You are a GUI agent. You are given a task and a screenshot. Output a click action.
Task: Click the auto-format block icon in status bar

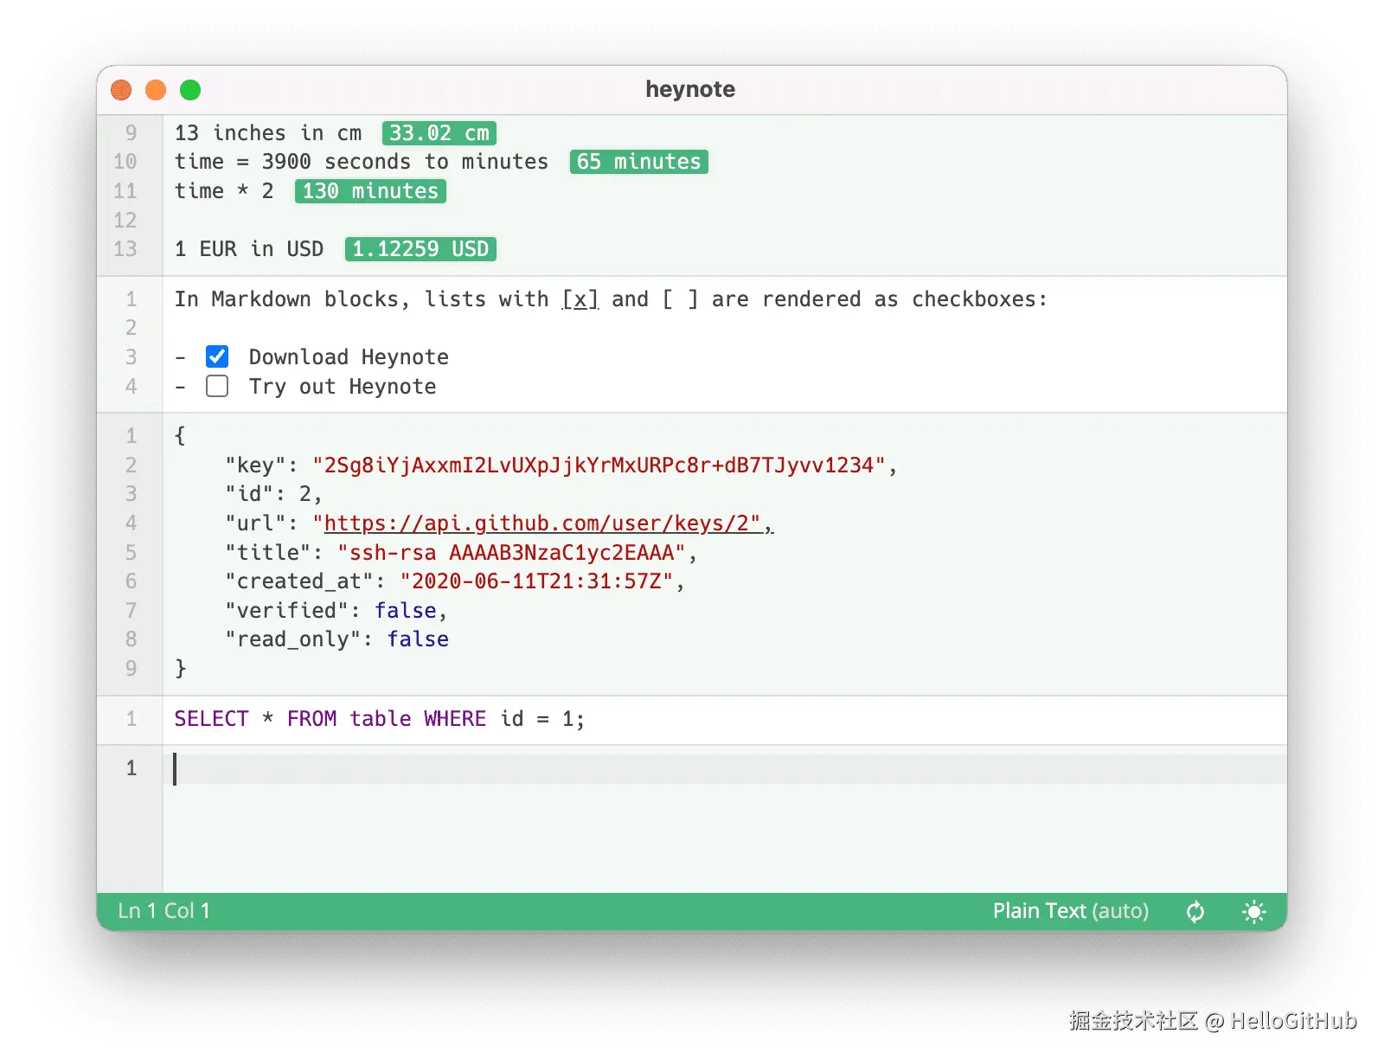(x=1195, y=912)
